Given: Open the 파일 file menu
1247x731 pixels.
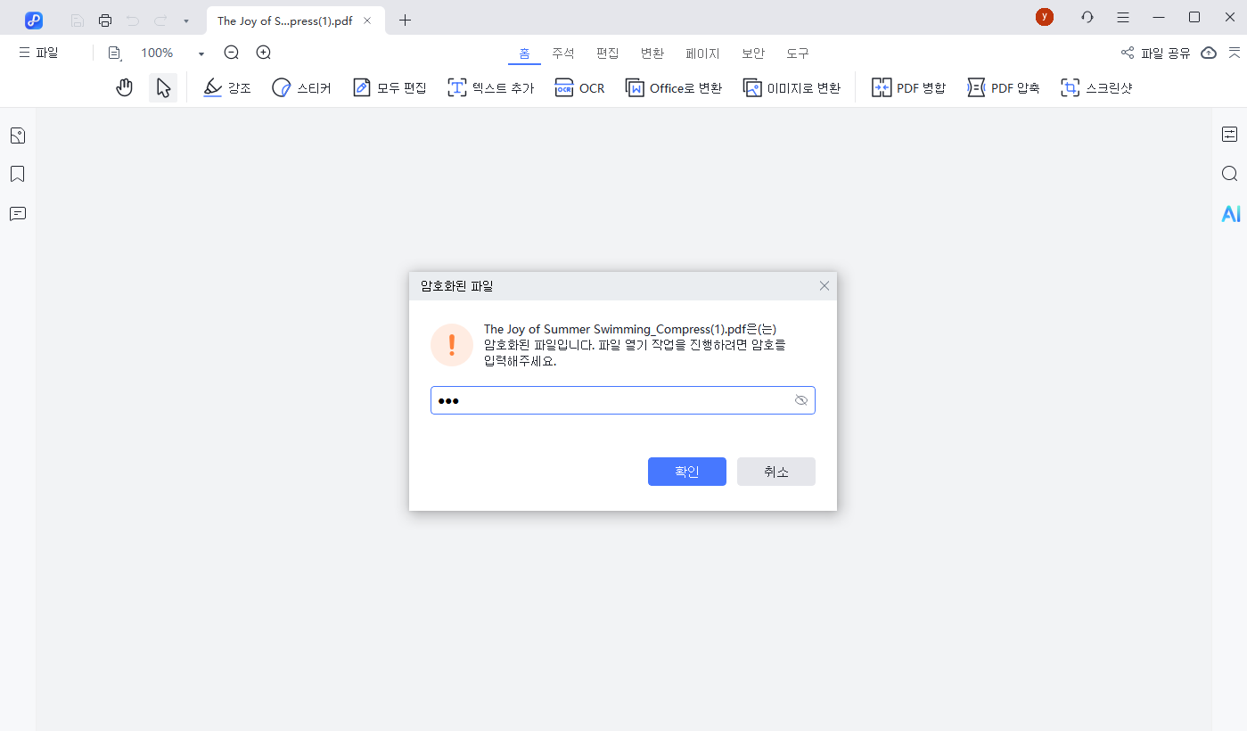Looking at the screenshot, I should click(x=37, y=52).
